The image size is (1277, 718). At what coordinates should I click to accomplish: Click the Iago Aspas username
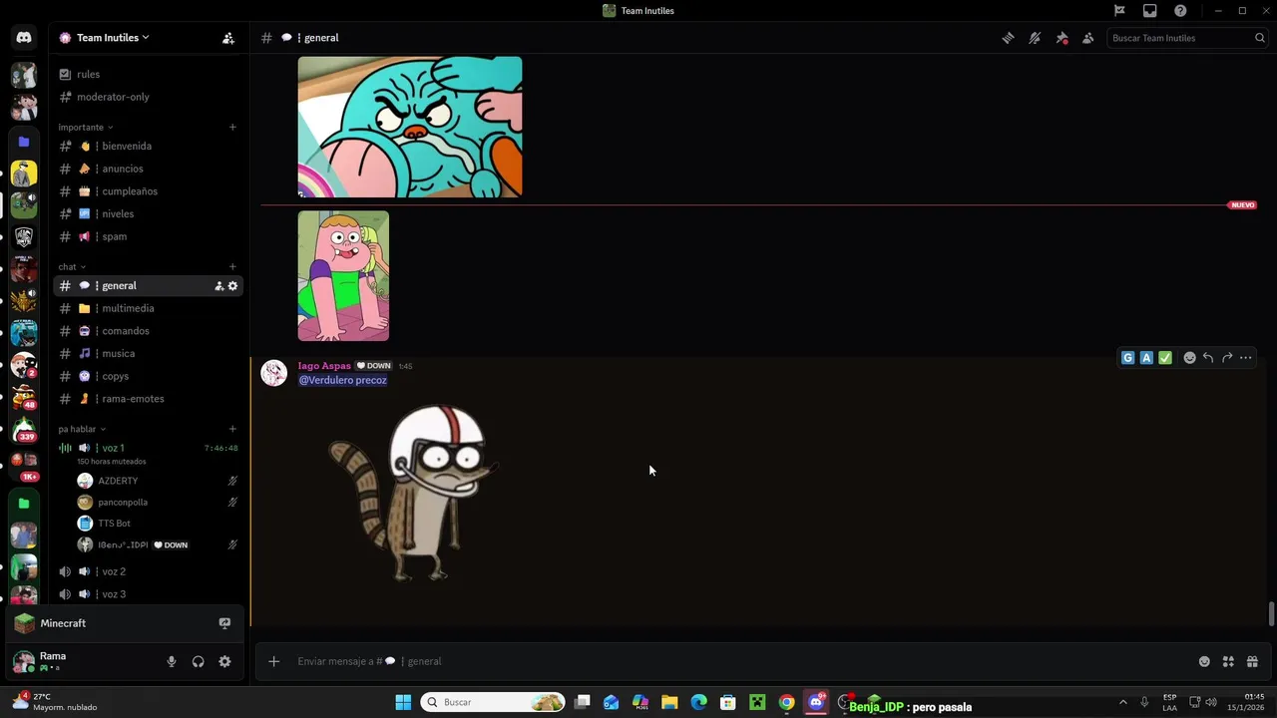324,366
